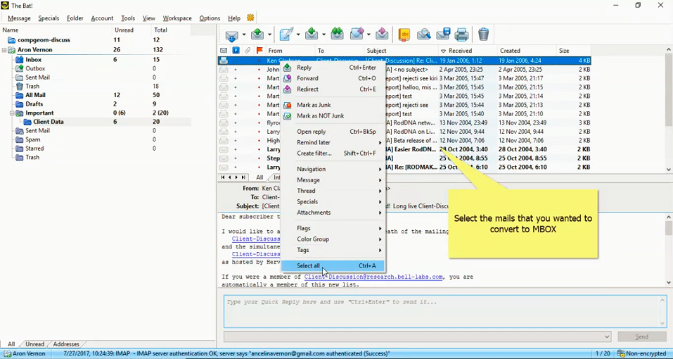
Task: Select the All Mail folder
Action: tap(35, 95)
